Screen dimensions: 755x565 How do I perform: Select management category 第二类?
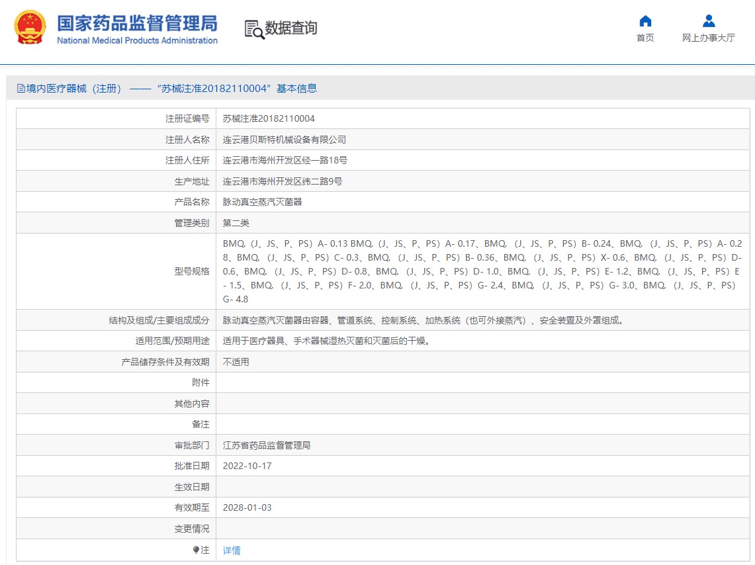pos(236,223)
